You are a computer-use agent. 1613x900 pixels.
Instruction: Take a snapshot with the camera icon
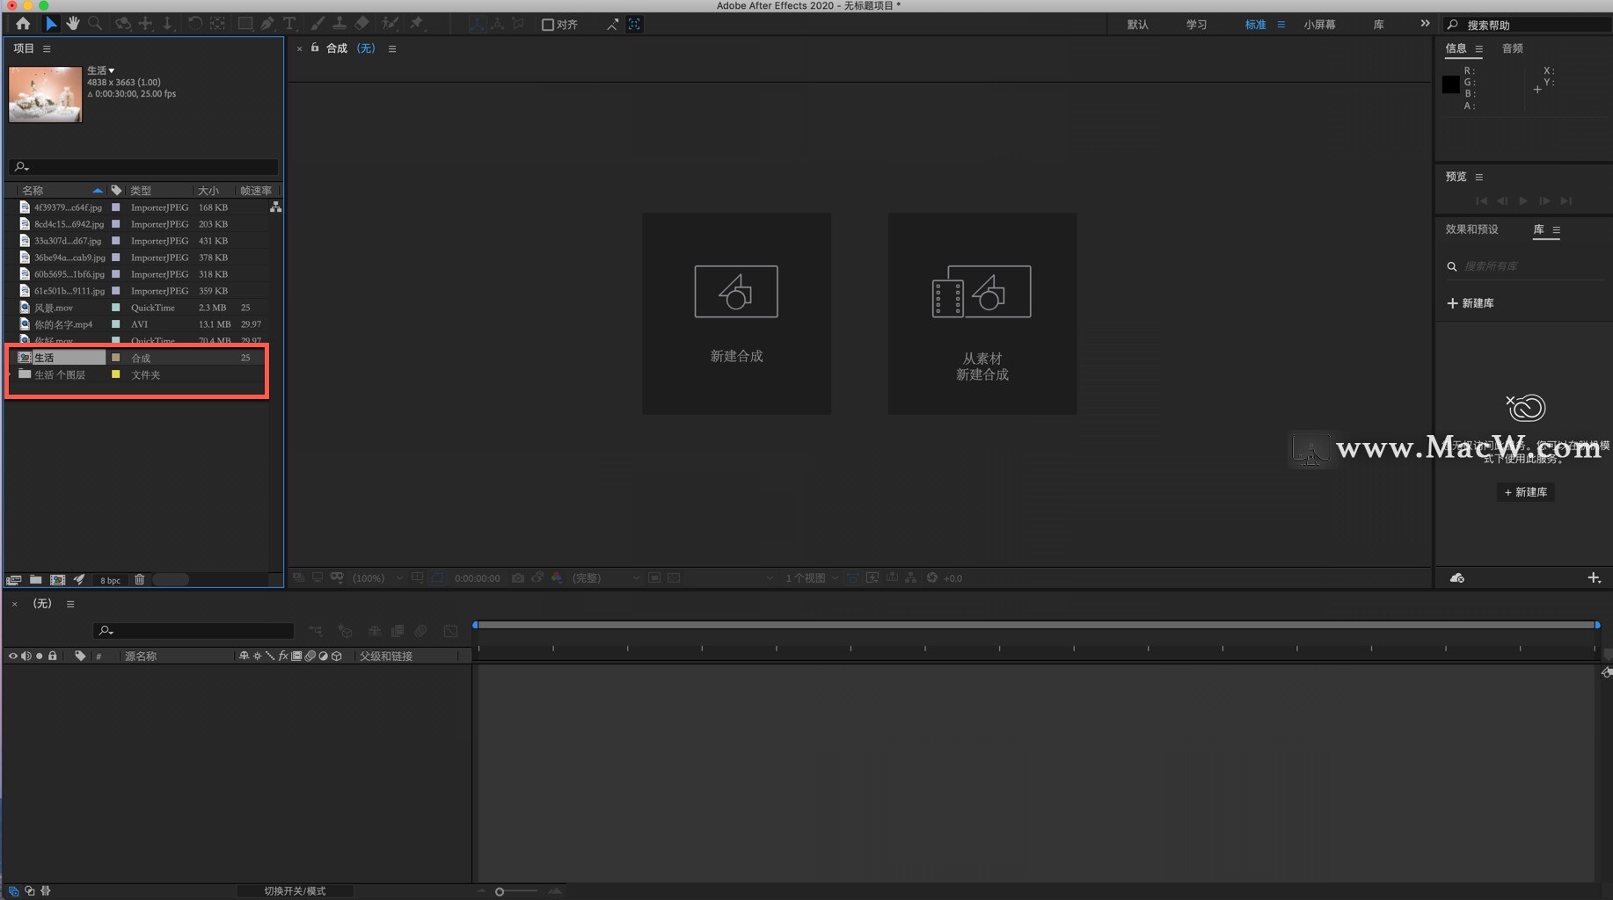[518, 578]
